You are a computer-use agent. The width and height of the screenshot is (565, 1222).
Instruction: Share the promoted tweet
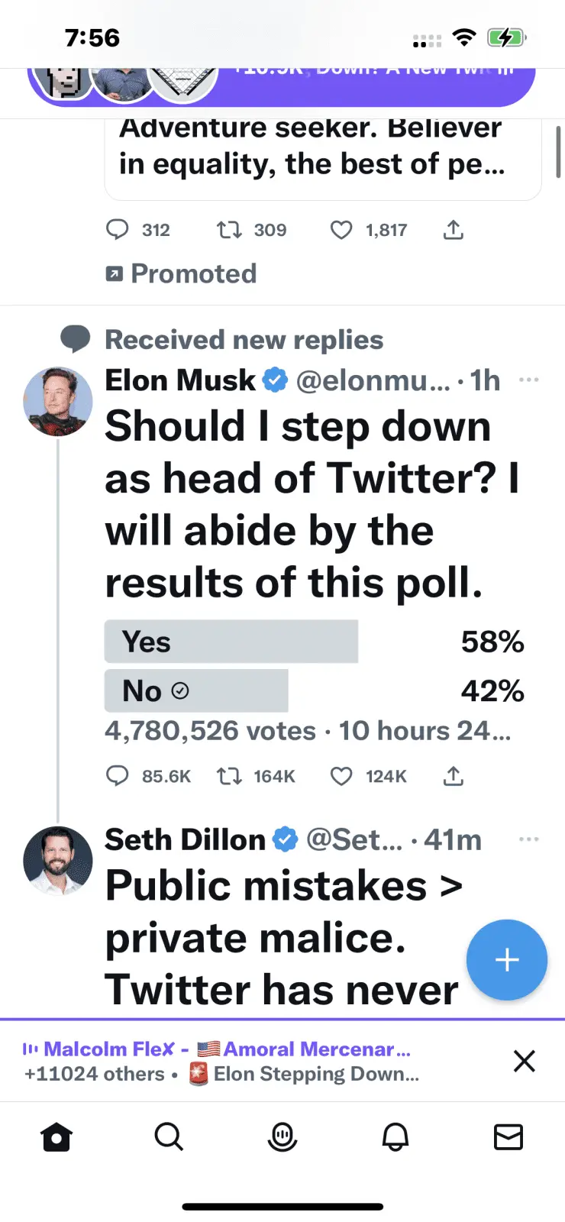coord(454,230)
